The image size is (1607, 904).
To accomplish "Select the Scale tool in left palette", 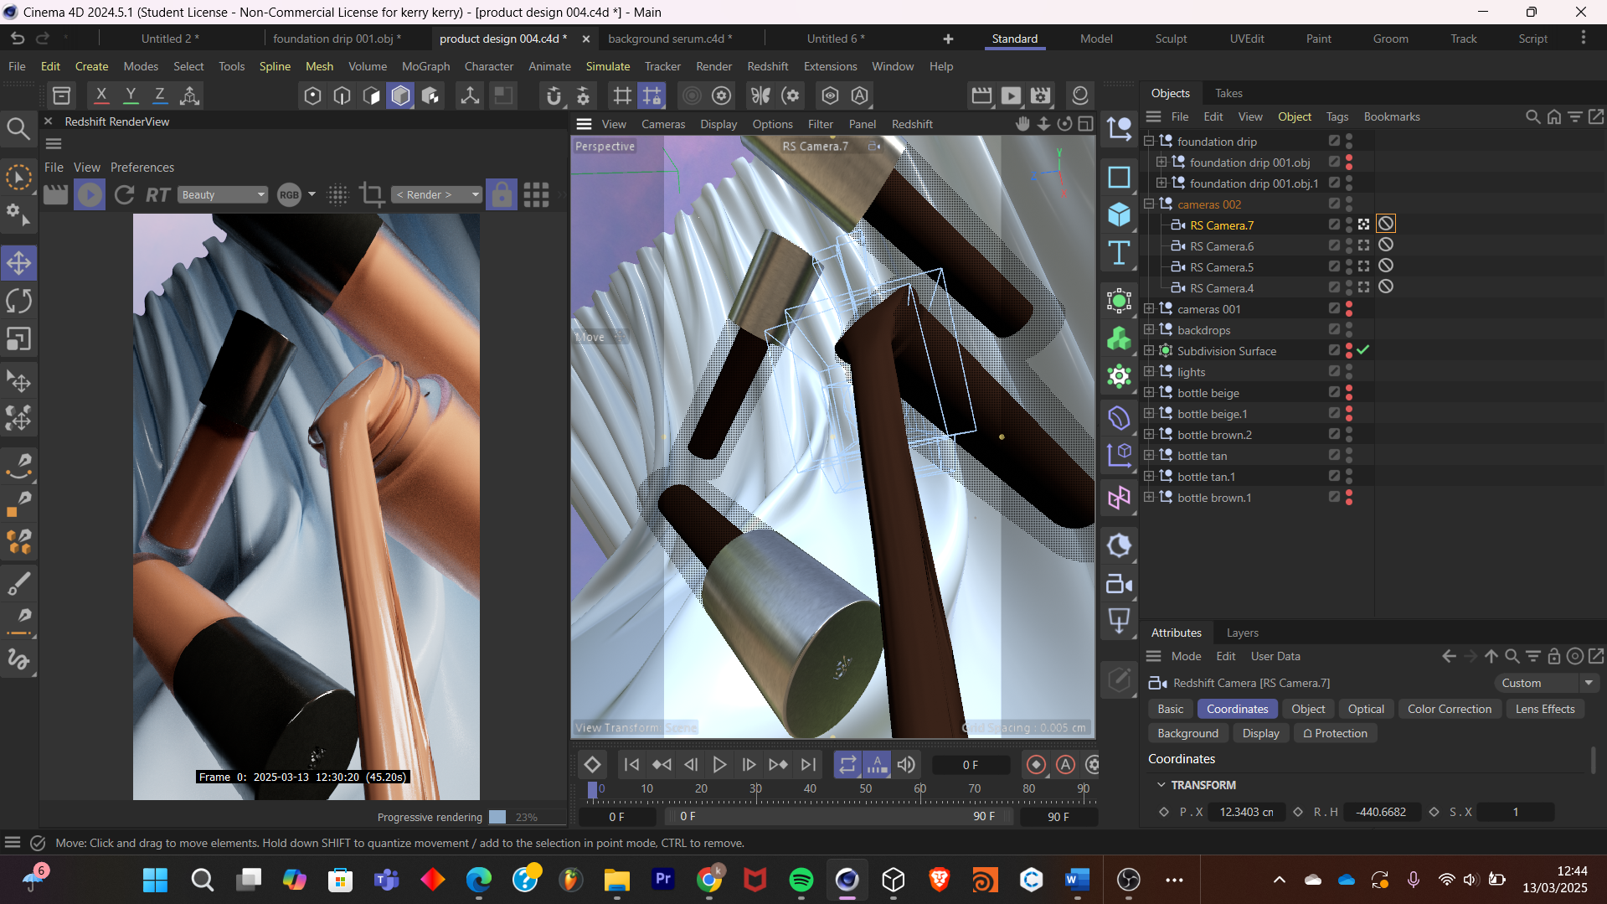I will pos(18,338).
